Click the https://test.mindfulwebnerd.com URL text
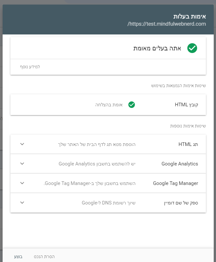 pyautogui.click(x=166, y=24)
